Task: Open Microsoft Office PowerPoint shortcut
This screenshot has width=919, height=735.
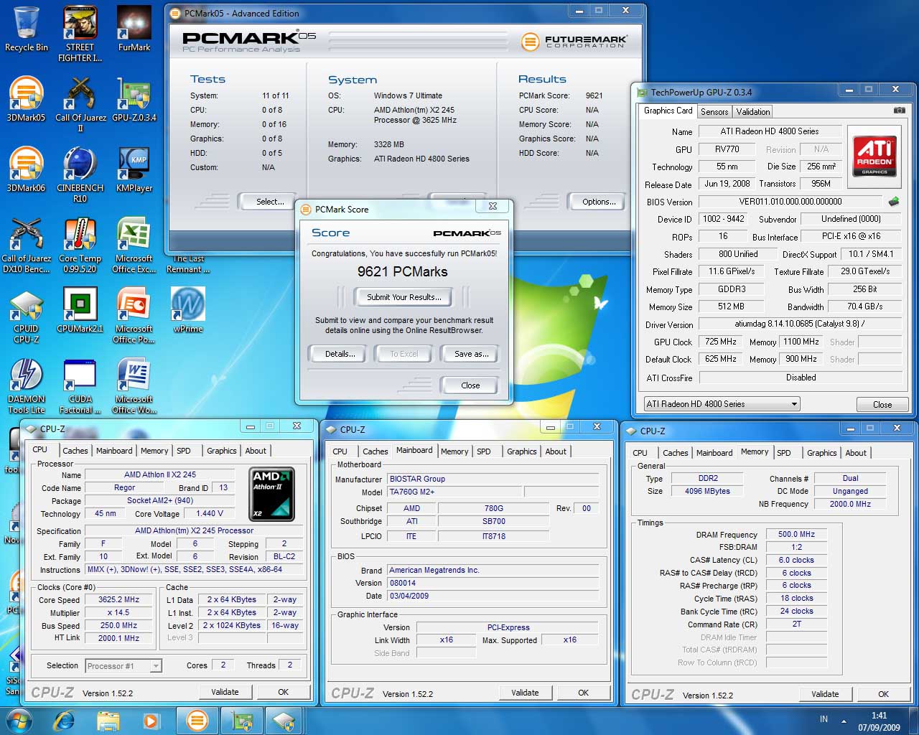Action: (x=134, y=315)
